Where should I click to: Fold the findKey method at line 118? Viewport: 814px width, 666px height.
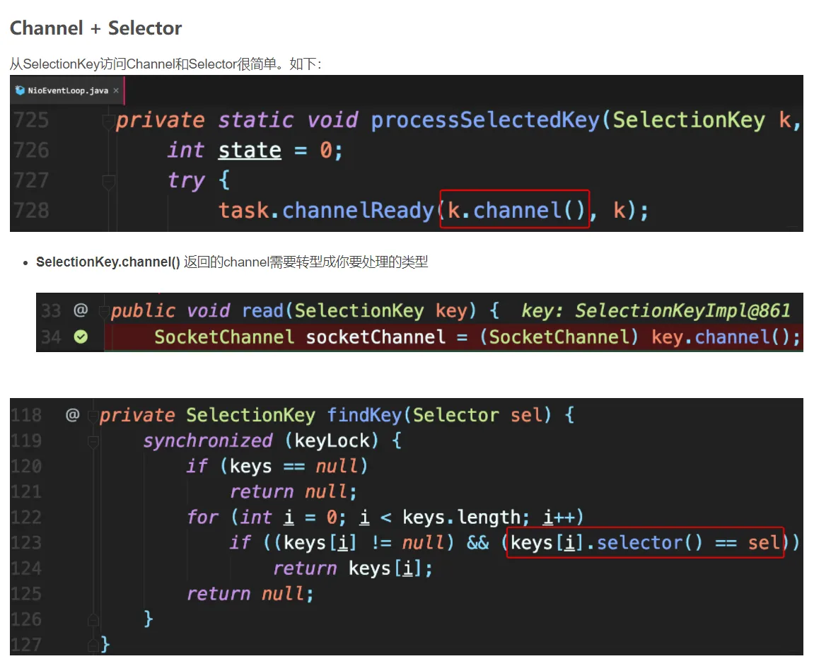pos(92,416)
